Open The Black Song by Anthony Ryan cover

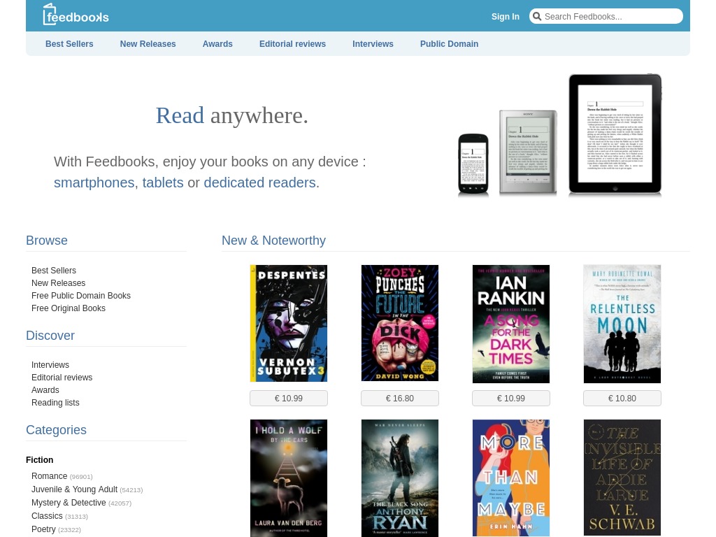point(400,478)
